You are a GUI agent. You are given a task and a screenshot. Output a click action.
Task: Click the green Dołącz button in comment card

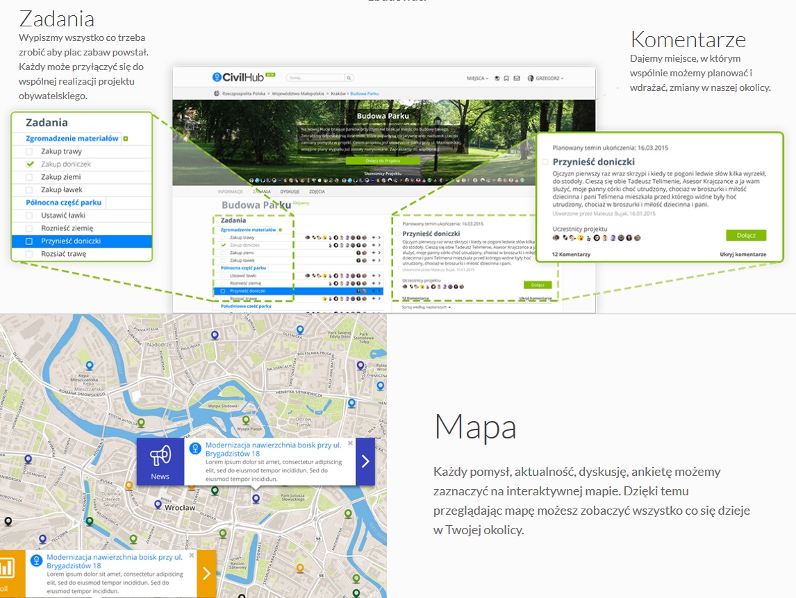click(746, 235)
